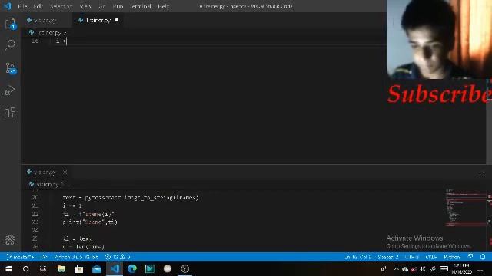Image resolution: width=492 pixels, height=276 pixels.
Task: Open Microsoft Edge from the taskbar
Action: (132, 269)
